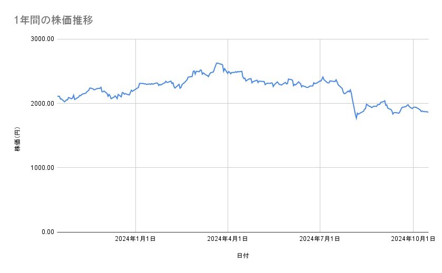The height and width of the screenshot is (273, 442).
Task: Click the leftmost starting point of the line
Action: point(57,96)
